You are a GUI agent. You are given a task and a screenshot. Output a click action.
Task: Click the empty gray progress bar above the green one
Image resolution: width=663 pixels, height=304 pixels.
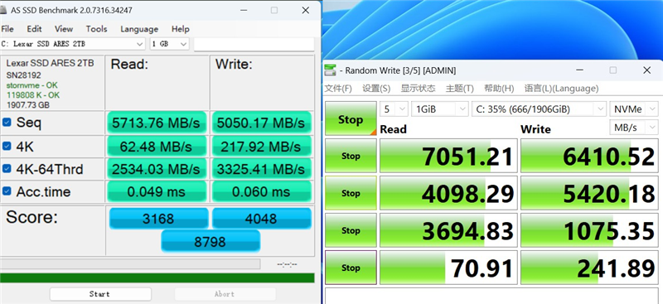[130, 264]
